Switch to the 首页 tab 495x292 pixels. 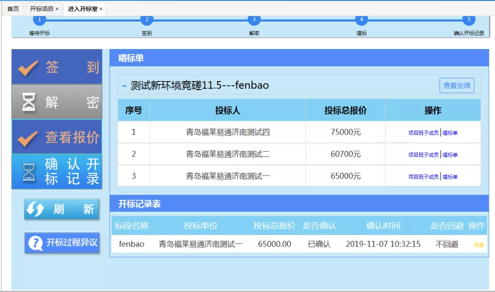coord(13,9)
